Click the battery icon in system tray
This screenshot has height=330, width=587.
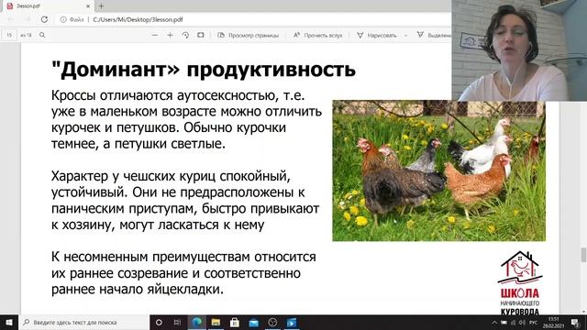pyautogui.click(x=504, y=322)
